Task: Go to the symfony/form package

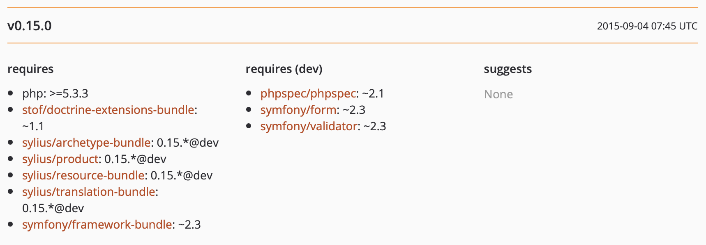Action: pos(298,110)
